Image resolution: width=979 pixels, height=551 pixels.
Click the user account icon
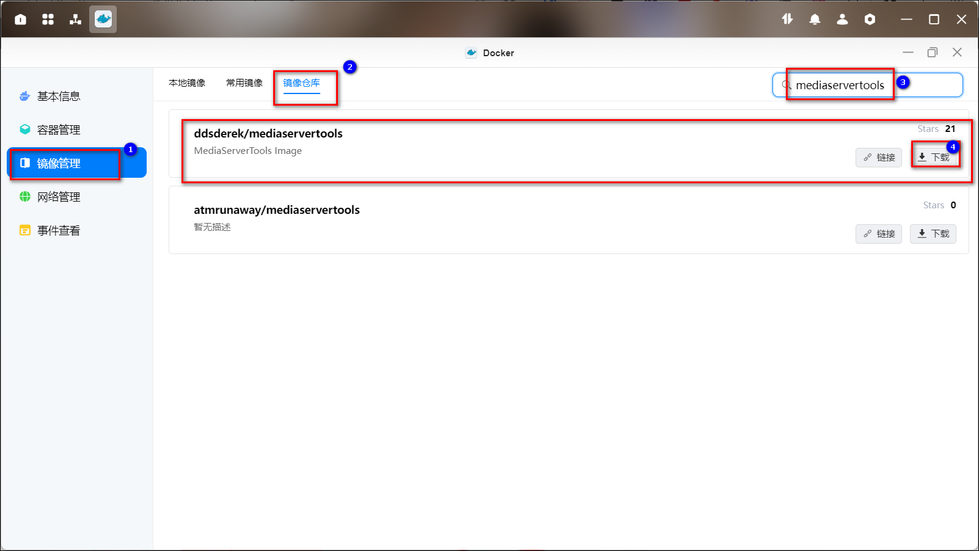pyautogui.click(x=842, y=20)
